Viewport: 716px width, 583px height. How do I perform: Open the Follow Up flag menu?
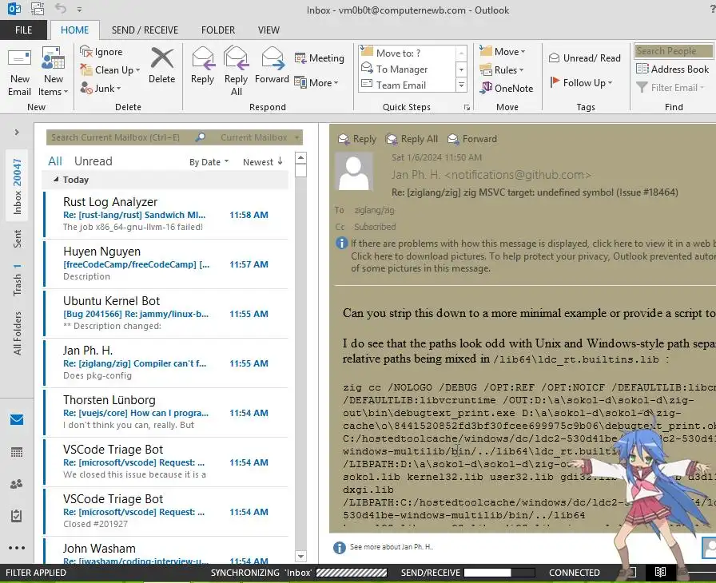580,82
